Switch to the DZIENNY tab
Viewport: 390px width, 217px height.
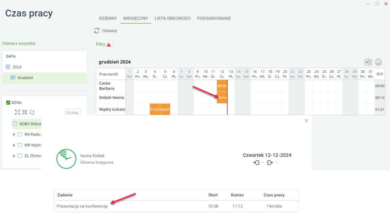pyautogui.click(x=108, y=18)
